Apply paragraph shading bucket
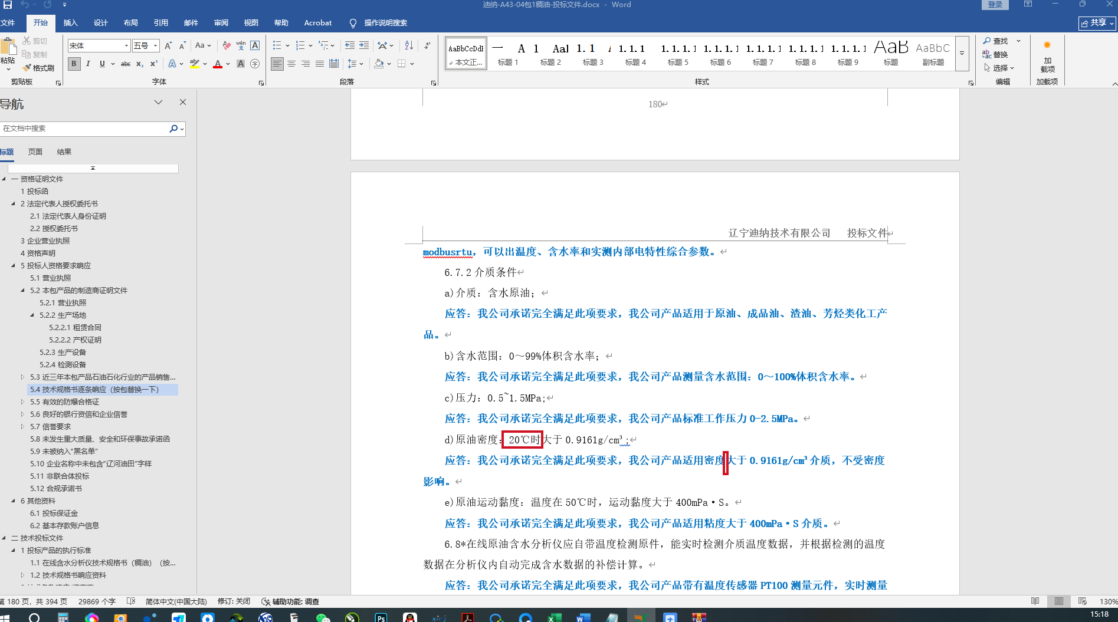1118x622 pixels. tap(379, 64)
